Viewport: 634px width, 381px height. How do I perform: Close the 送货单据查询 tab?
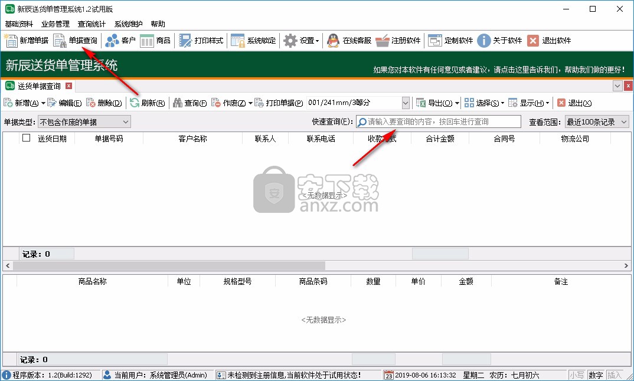click(x=68, y=86)
